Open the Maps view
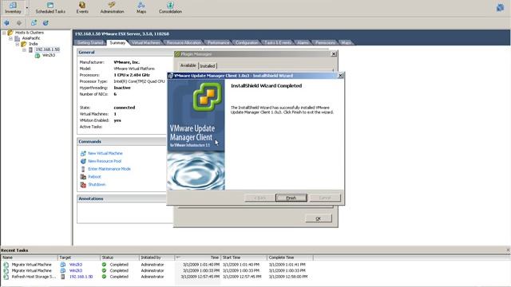 click(141, 8)
